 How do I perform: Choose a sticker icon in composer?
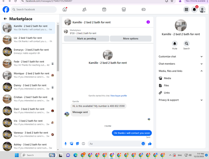coord(77,144)
